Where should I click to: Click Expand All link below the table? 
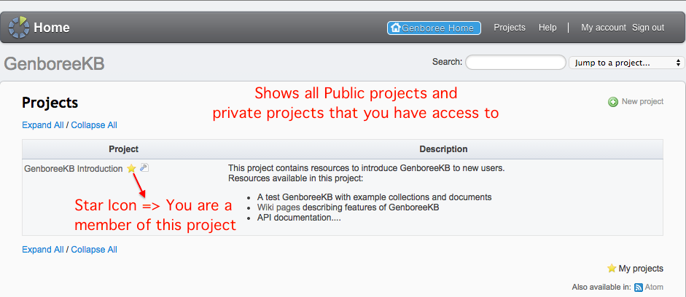click(43, 250)
